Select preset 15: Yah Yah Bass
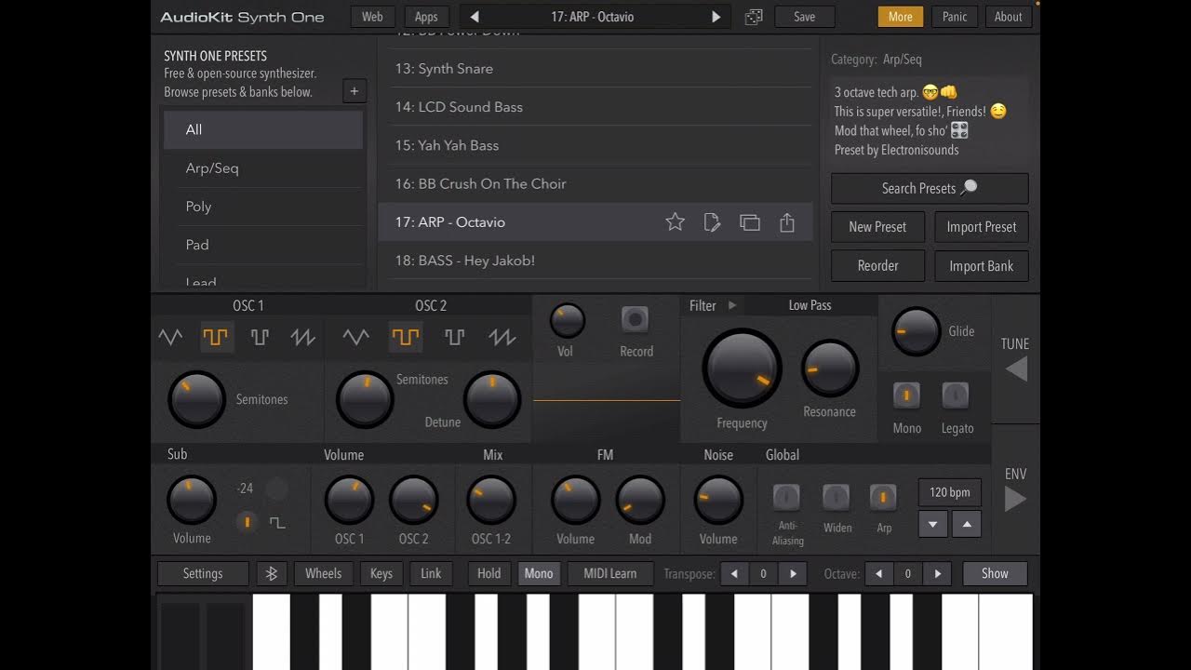Viewport: 1191px width, 670px height. pyautogui.click(x=595, y=145)
